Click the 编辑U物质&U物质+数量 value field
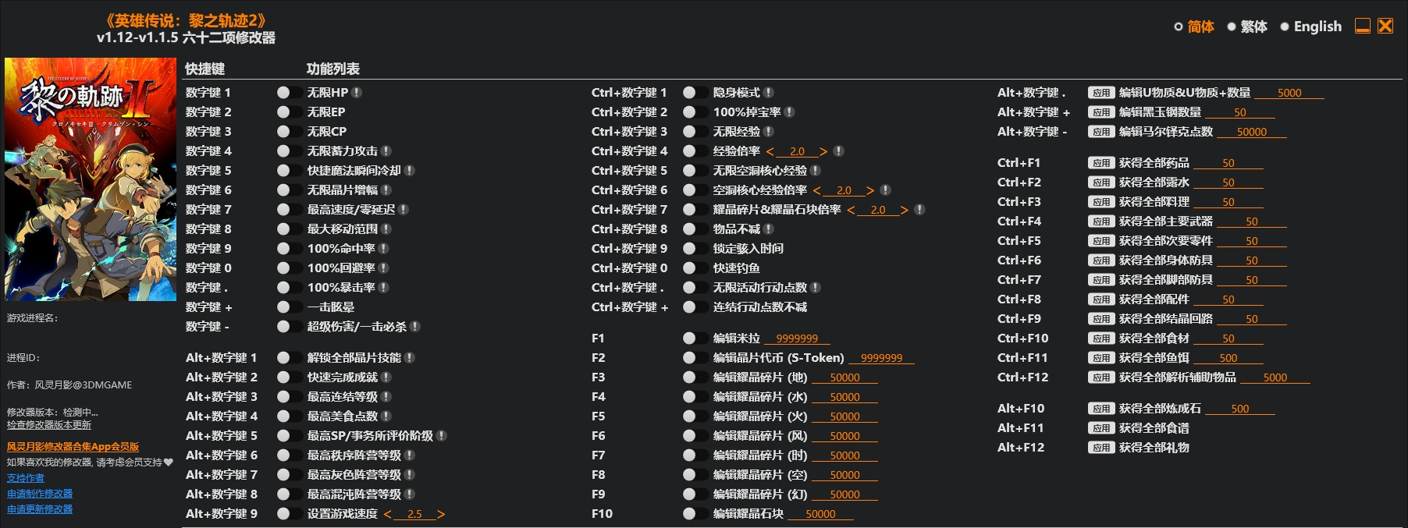 click(1289, 93)
